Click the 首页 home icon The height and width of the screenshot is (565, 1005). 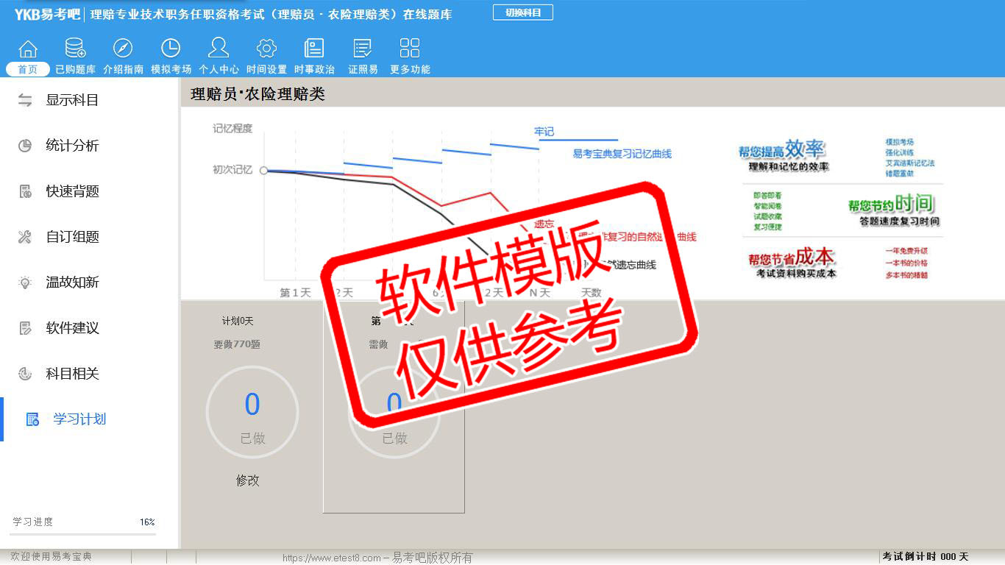28,49
